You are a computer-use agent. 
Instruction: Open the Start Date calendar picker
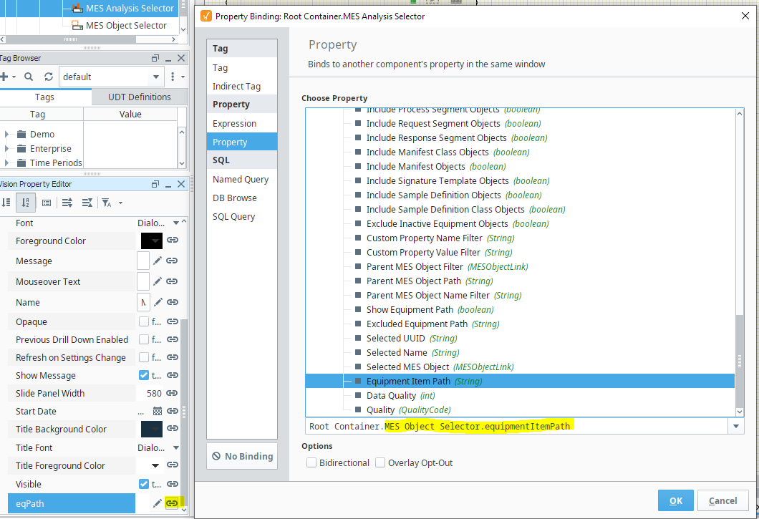point(158,412)
